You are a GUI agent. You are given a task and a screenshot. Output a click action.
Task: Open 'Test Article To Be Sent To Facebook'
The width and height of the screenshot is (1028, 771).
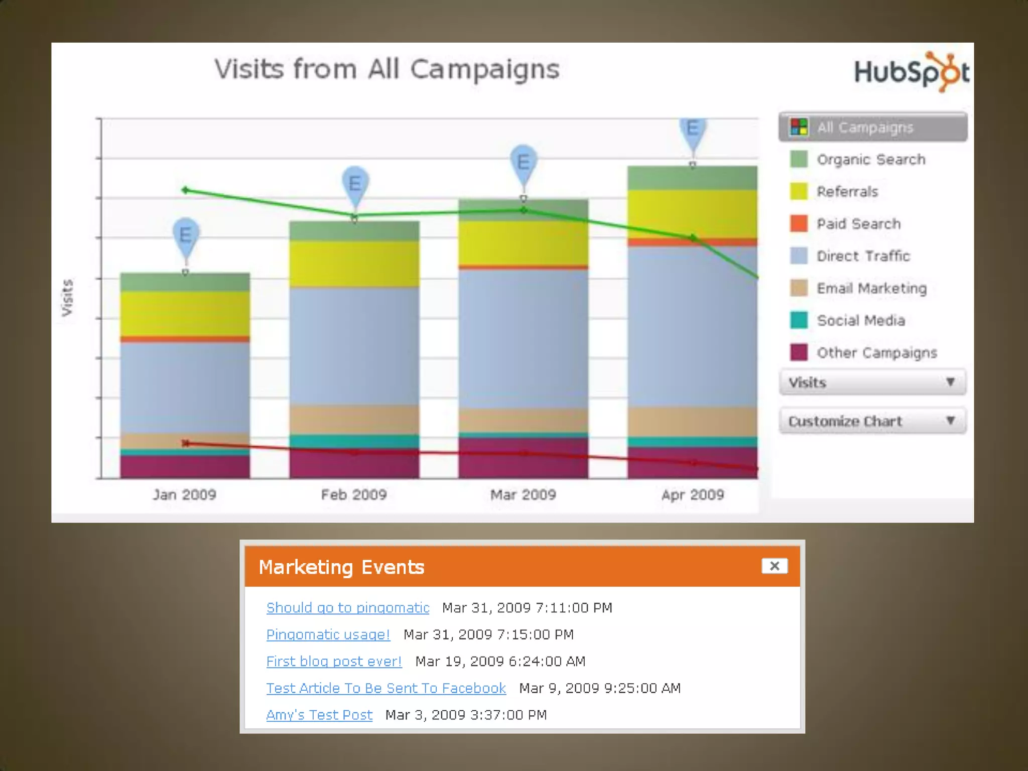click(x=385, y=688)
